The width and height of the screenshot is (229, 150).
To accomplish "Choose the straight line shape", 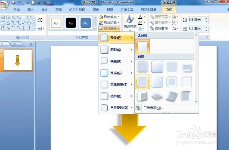I will (x=13, y=18).
